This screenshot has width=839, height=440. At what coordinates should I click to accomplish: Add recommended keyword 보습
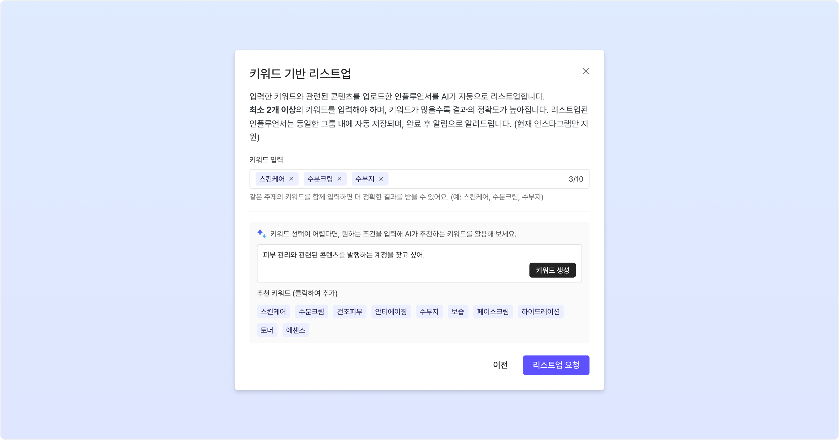(x=458, y=311)
